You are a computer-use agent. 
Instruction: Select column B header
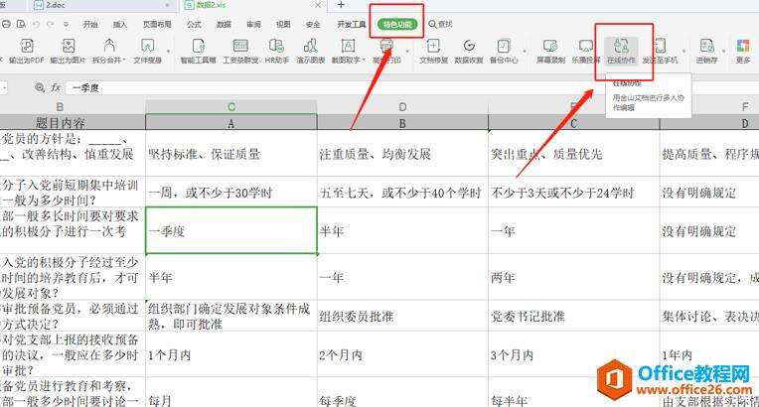[60, 107]
